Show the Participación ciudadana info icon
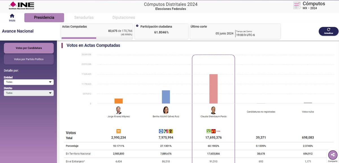Viewport: 339px width, 163px height. click(x=137, y=26)
